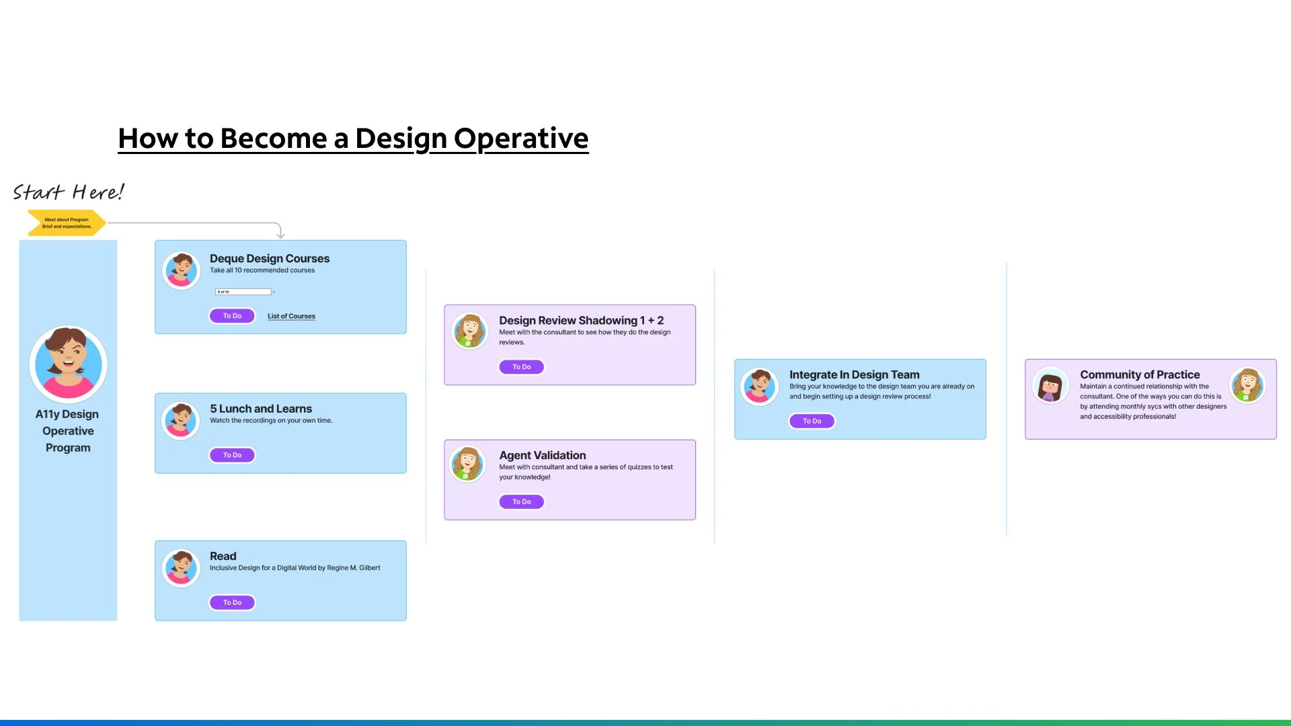Click the 0 of 10 progress bar

243,292
